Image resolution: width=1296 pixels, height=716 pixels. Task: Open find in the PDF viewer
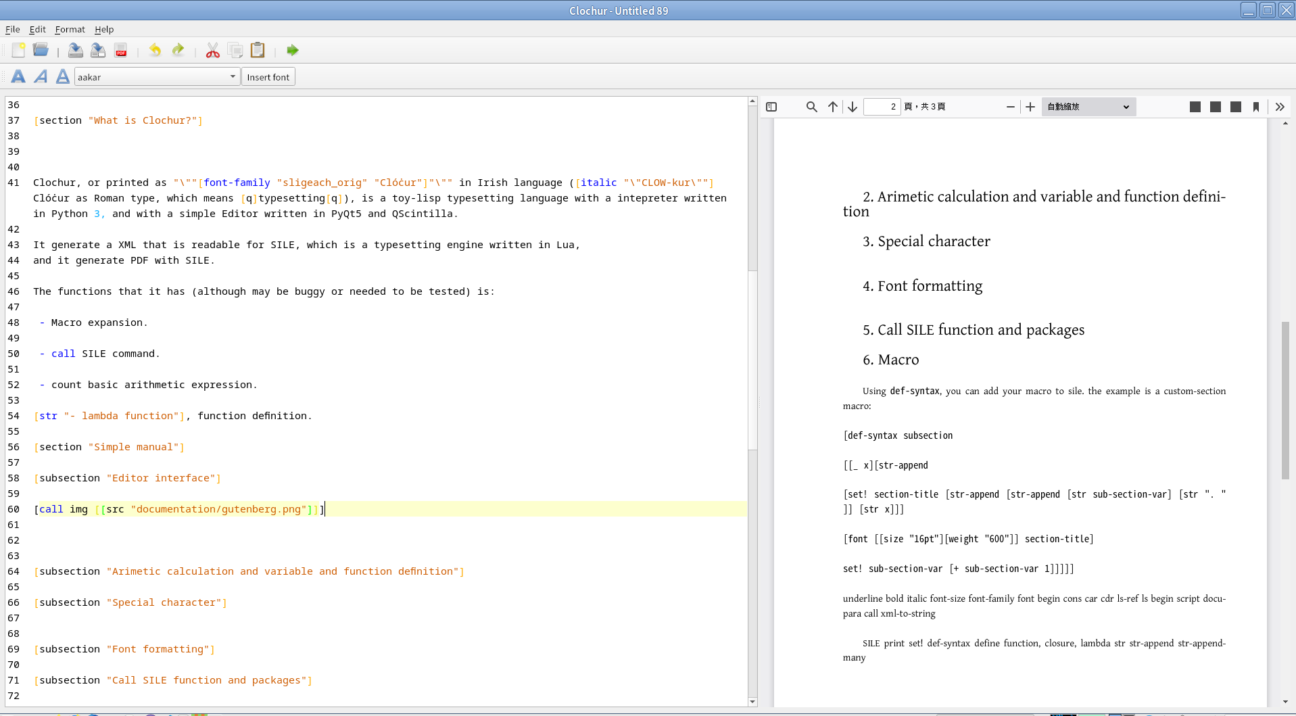[x=812, y=107]
